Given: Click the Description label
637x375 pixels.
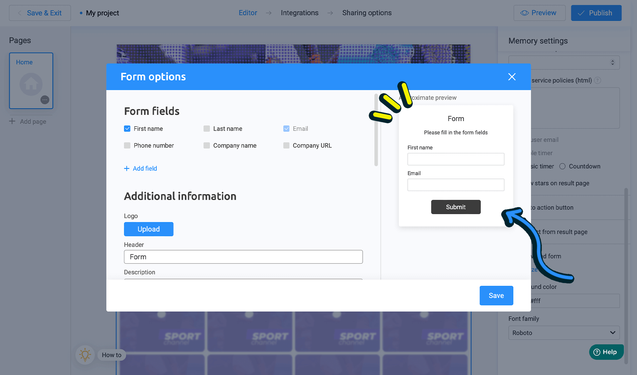Looking at the screenshot, I should 139,272.
